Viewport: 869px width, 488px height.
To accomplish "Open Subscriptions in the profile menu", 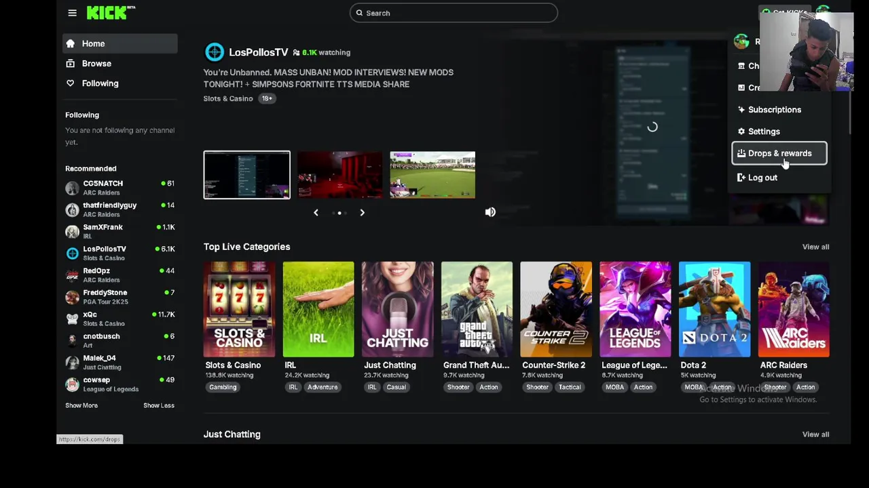I will pos(779,110).
